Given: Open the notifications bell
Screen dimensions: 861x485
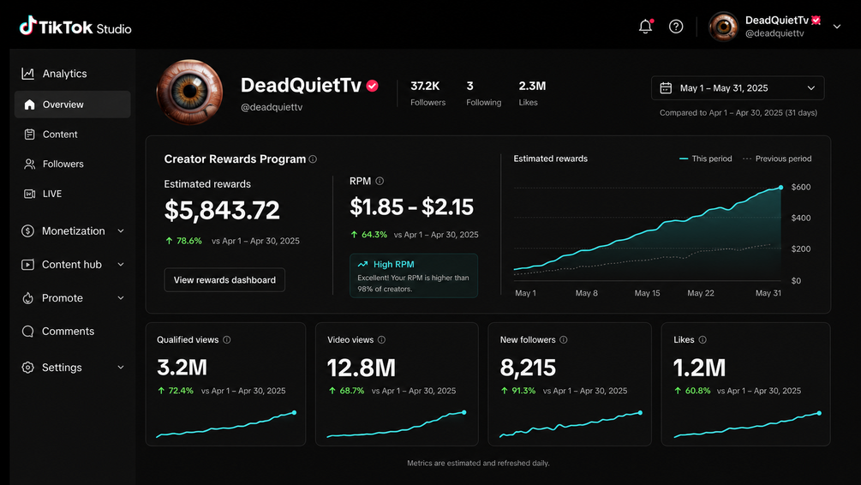Looking at the screenshot, I should click(x=646, y=26).
